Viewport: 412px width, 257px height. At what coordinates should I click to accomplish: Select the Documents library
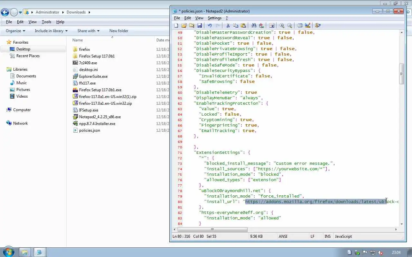click(x=26, y=76)
